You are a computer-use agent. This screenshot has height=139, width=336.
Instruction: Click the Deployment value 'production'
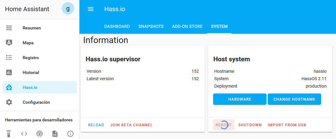(x=316, y=86)
